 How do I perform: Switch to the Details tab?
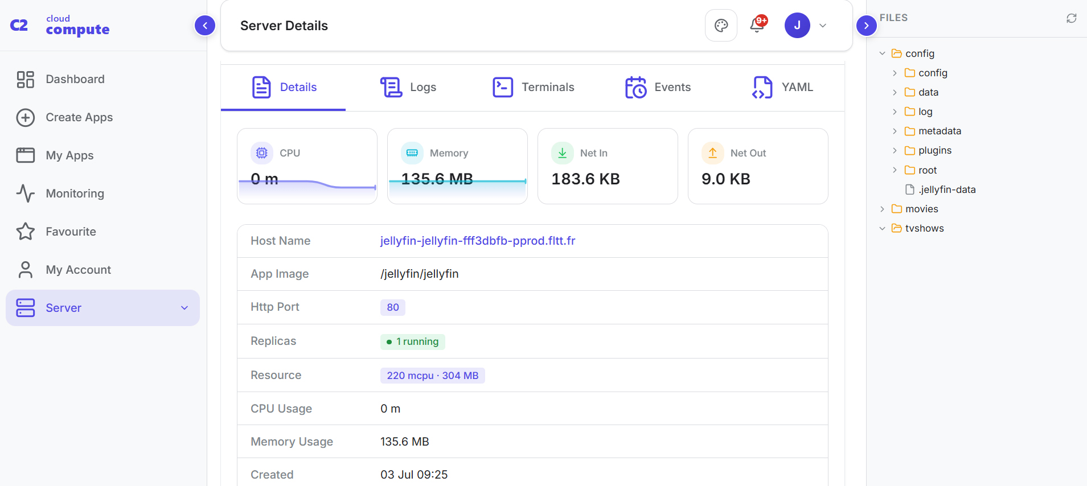tap(284, 87)
